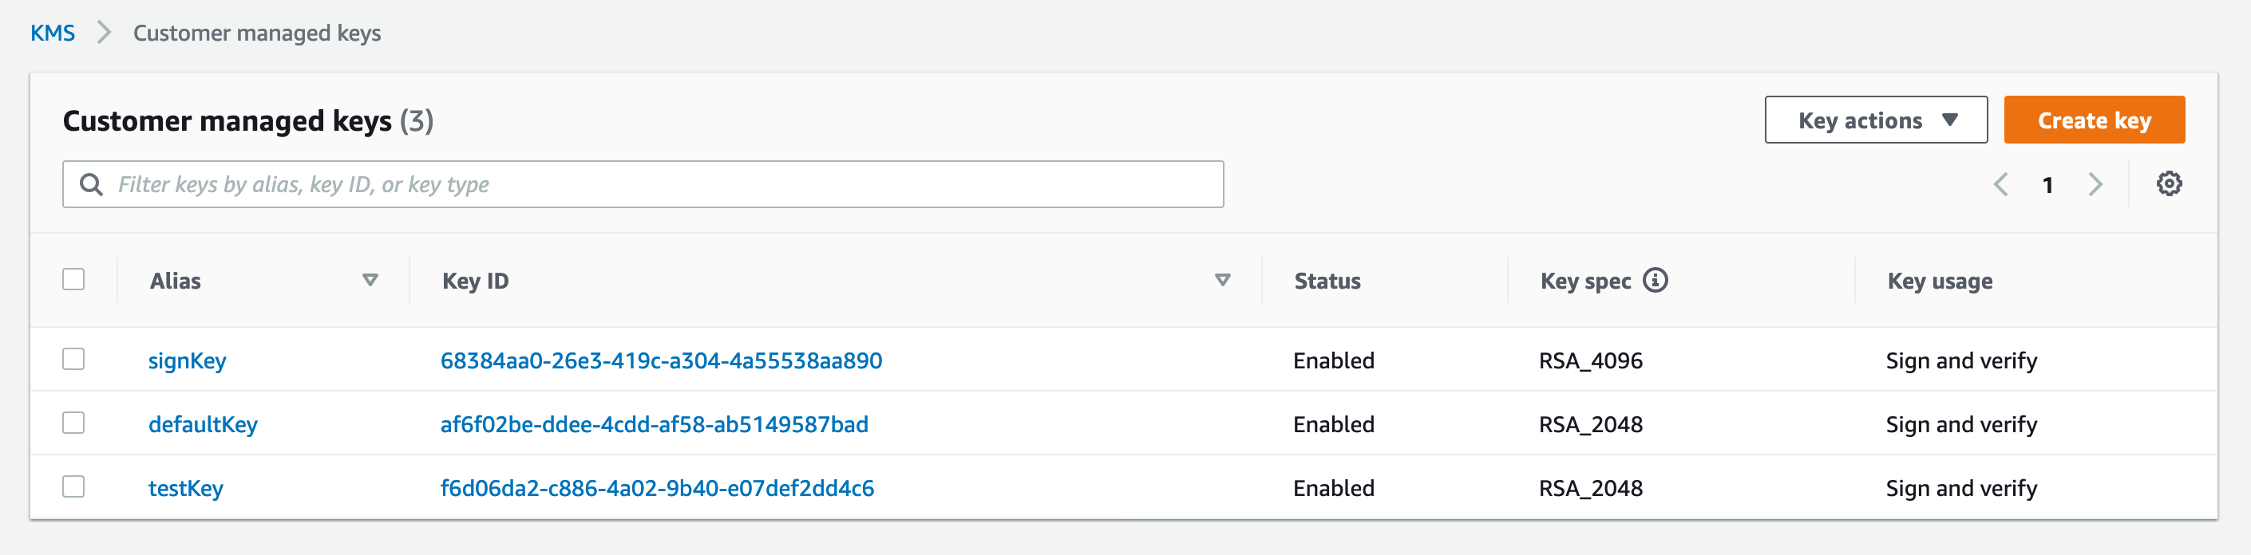Click the search magnifier icon
This screenshot has width=2251, height=555.
(x=91, y=184)
